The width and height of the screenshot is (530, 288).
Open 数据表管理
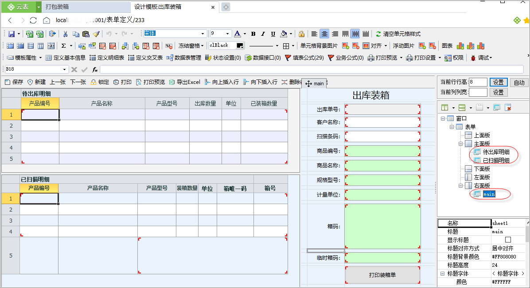pyautogui.click(x=184, y=57)
